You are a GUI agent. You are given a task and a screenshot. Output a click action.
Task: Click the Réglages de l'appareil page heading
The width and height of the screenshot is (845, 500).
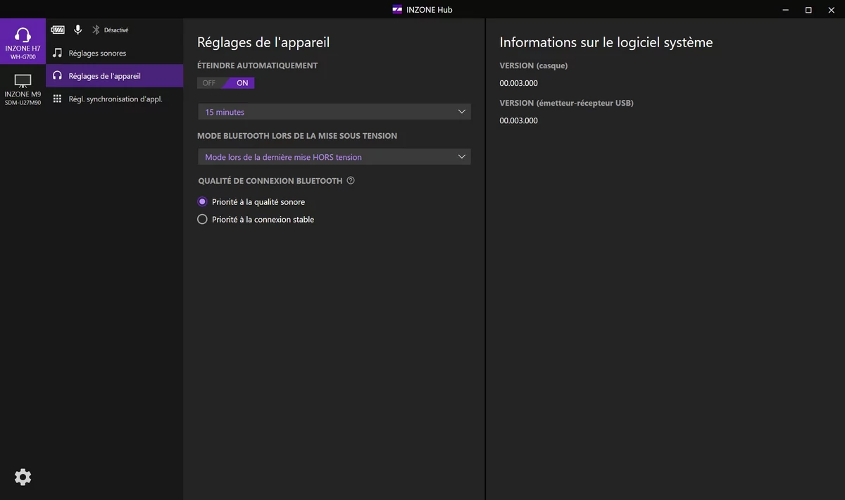(263, 42)
